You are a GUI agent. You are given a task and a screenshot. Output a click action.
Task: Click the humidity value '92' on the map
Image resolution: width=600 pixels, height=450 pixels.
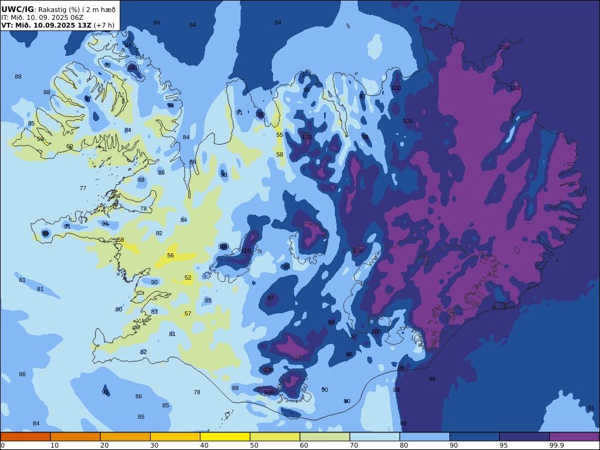[107, 65]
